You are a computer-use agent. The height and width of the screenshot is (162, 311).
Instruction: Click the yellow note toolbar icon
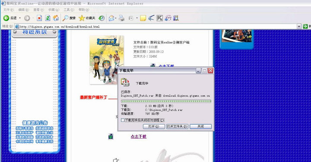[143, 18]
